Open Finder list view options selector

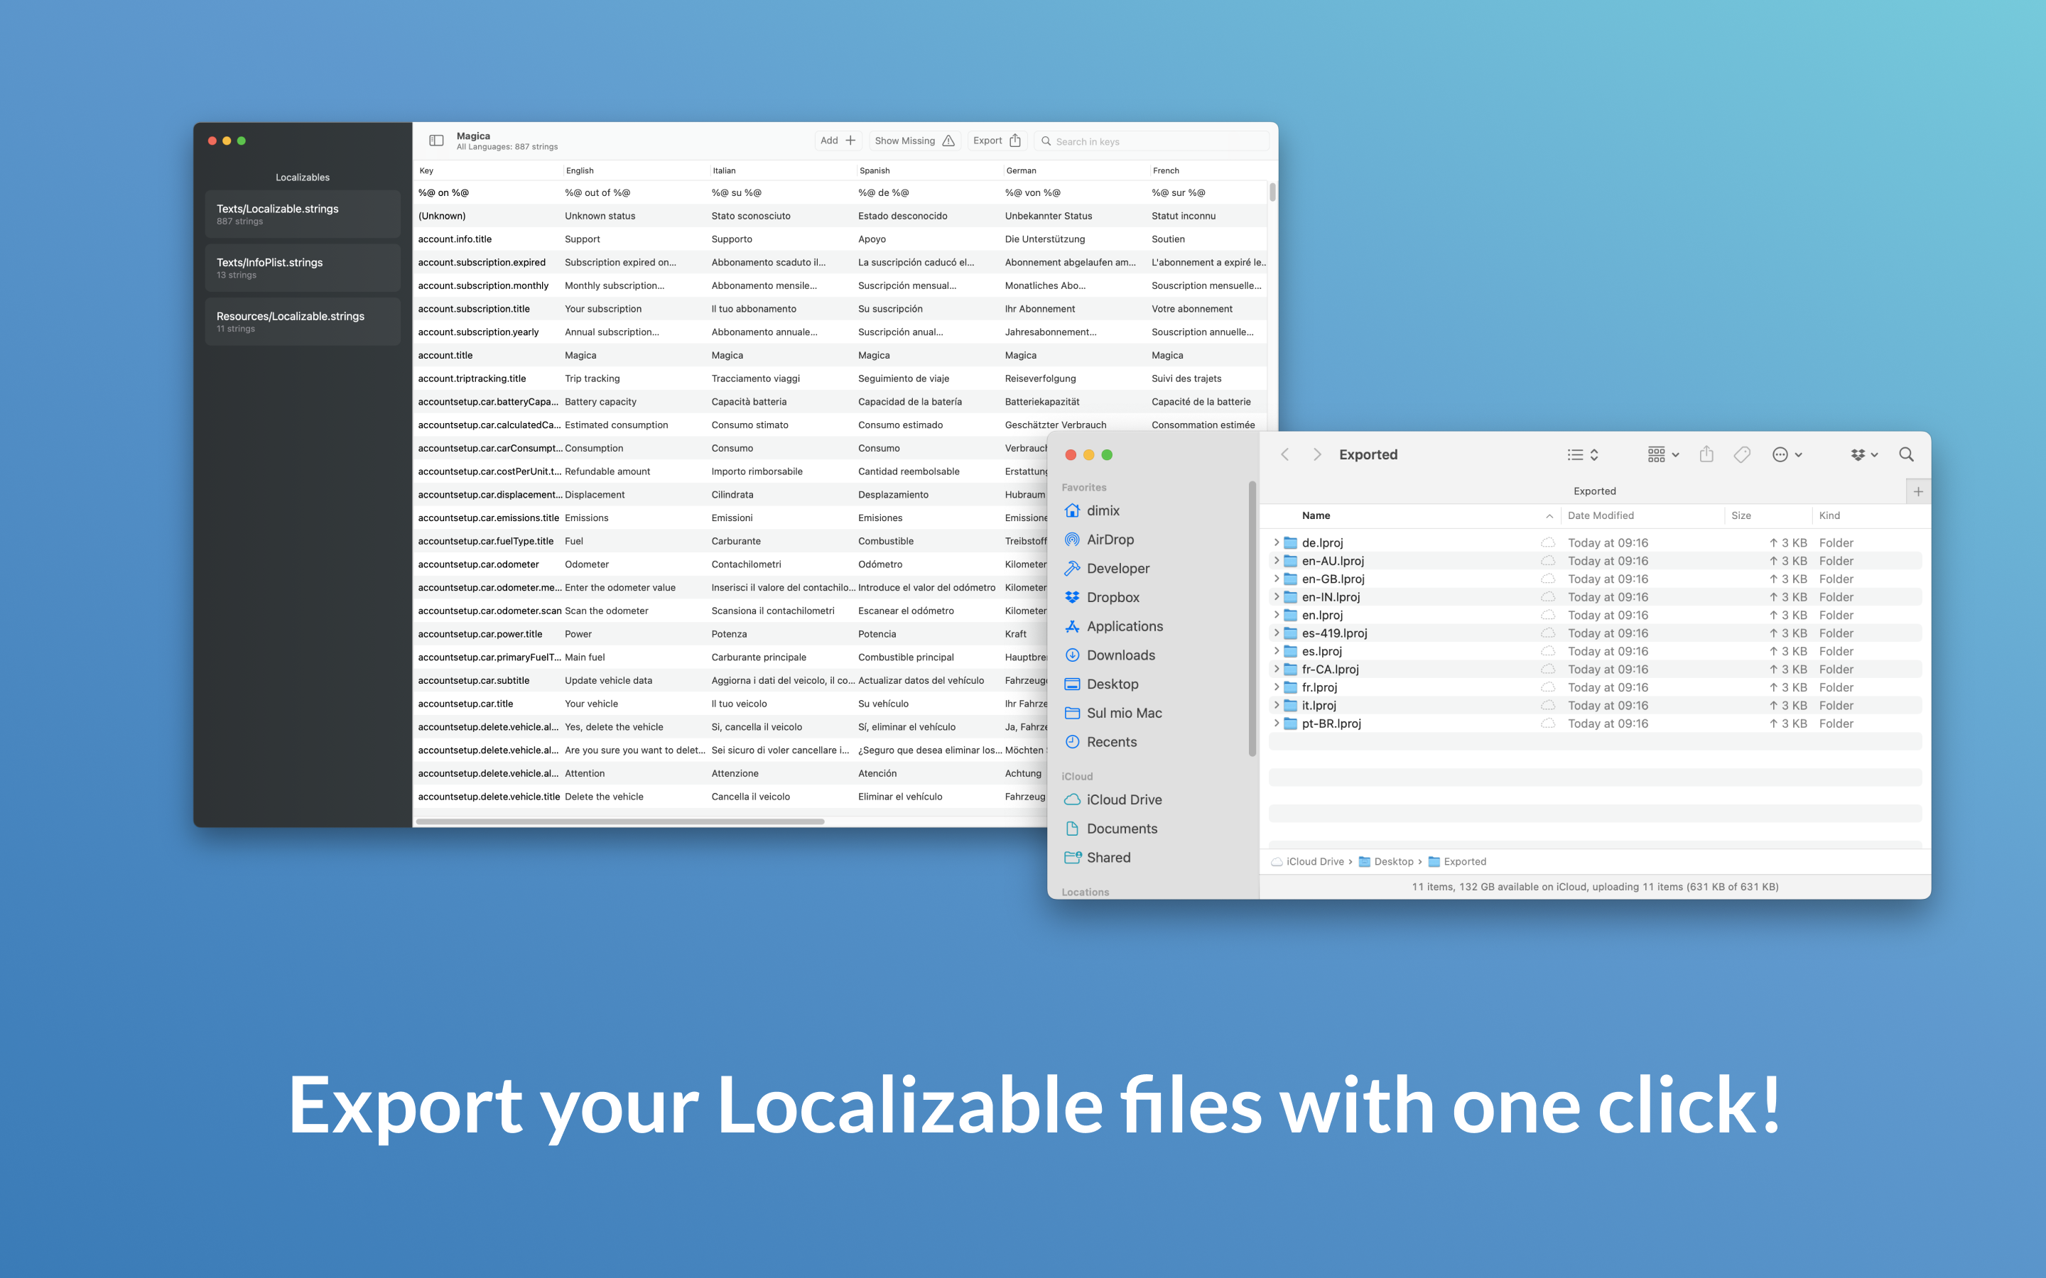click(1583, 454)
